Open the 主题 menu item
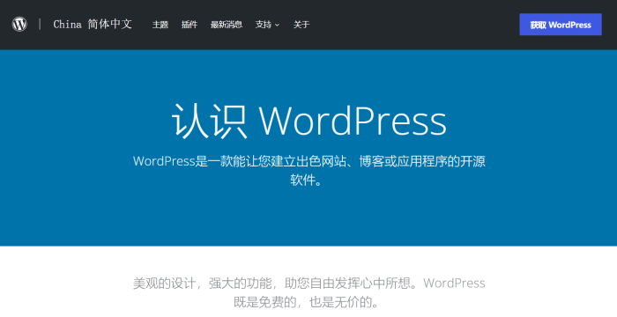Image resolution: width=617 pixels, height=317 pixels. pyautogui.click(x=160, y=25)
